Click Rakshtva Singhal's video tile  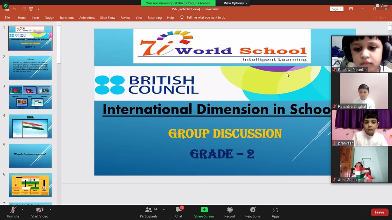(361, 91)
